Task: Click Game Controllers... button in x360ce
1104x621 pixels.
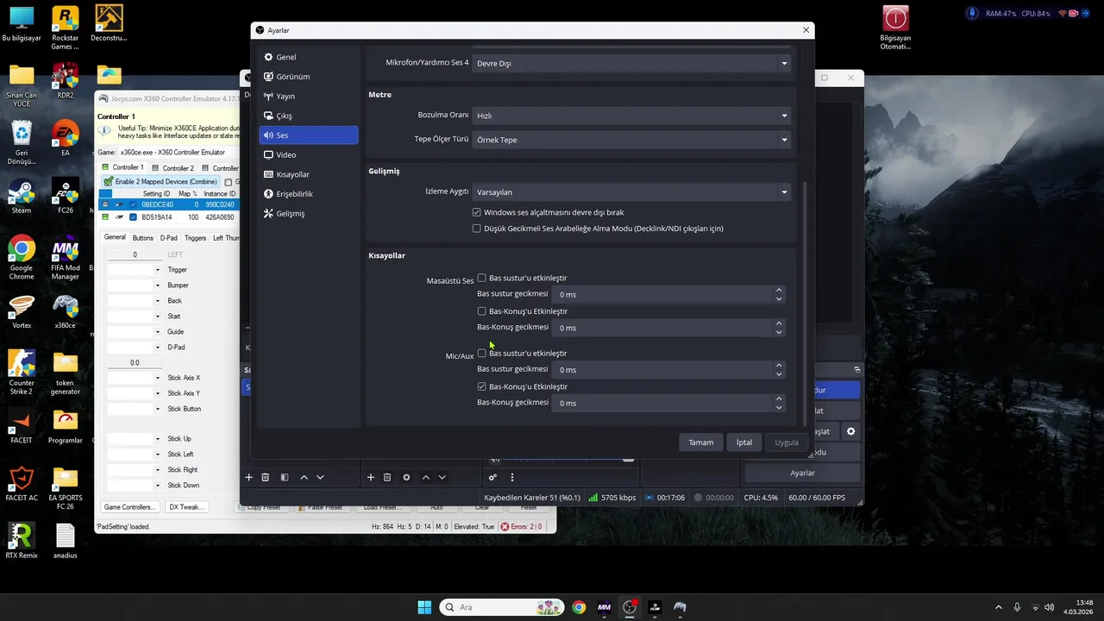Action: click(x=129, y=507)
